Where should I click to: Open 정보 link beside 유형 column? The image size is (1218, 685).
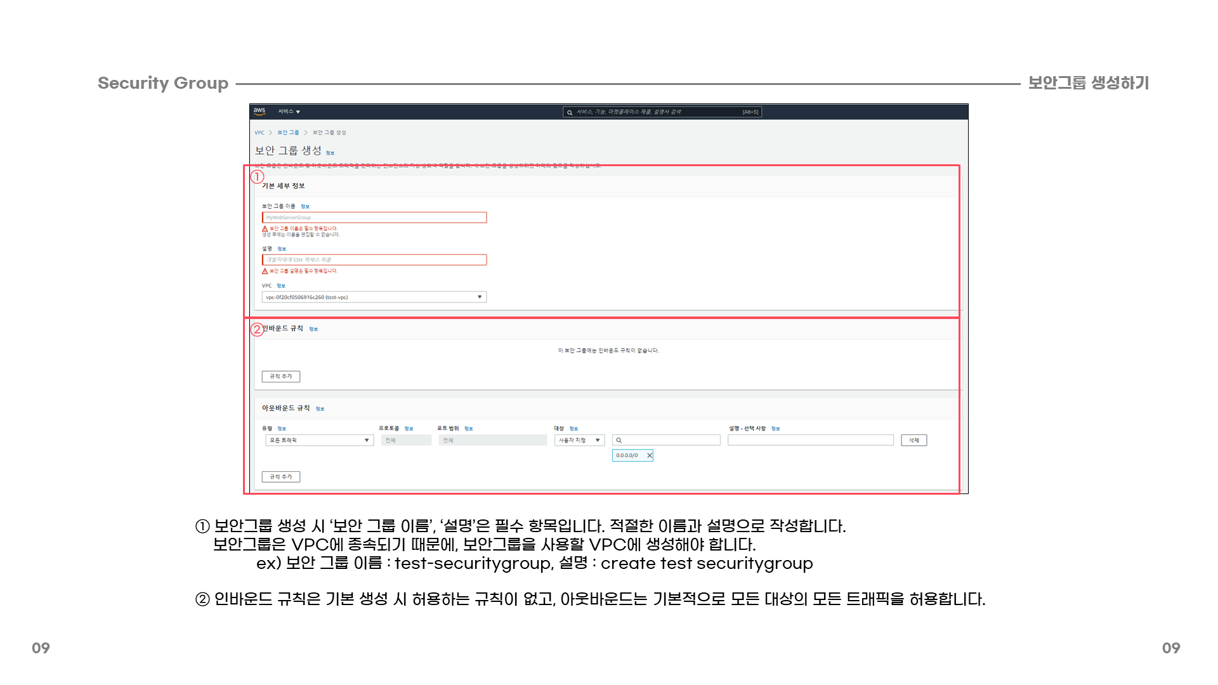(282, 429)
